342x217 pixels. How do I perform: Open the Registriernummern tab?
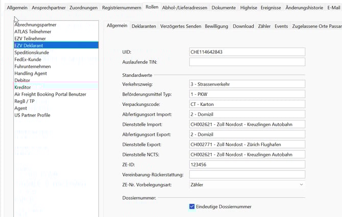pos(121,8)
